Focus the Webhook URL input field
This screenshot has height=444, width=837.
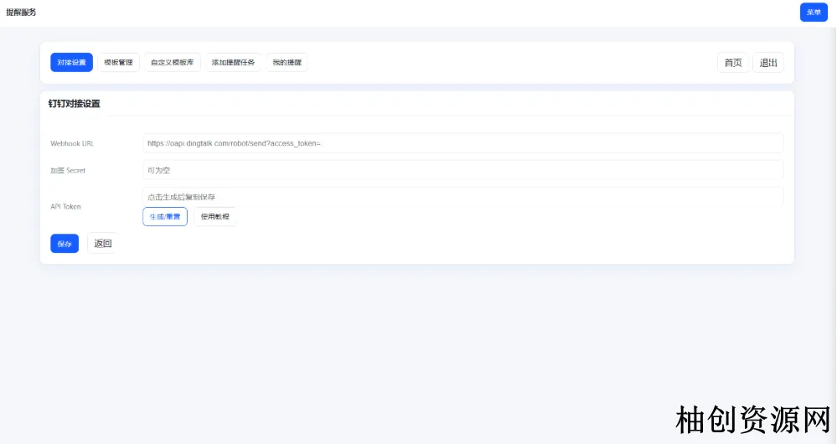pos(462,143)
